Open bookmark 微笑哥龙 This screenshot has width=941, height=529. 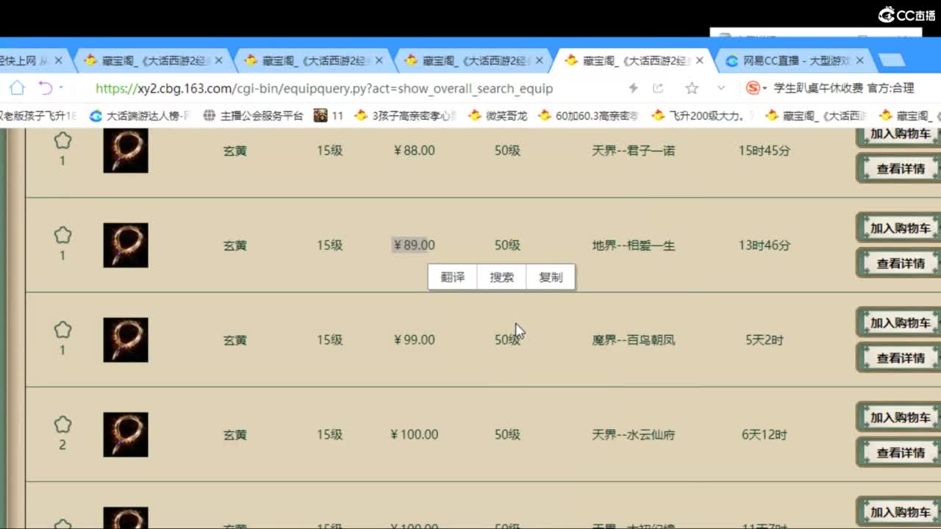(498, 115)
